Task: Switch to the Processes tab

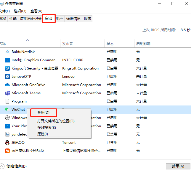Action: [x=3, y=19]
